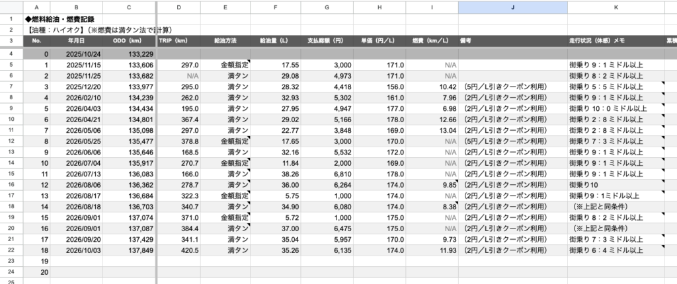Image resolution: width=677 pixels, height=284 pixels.
Task: Click fuel amount cell 35.04
Action: click(x=276, y=239)
